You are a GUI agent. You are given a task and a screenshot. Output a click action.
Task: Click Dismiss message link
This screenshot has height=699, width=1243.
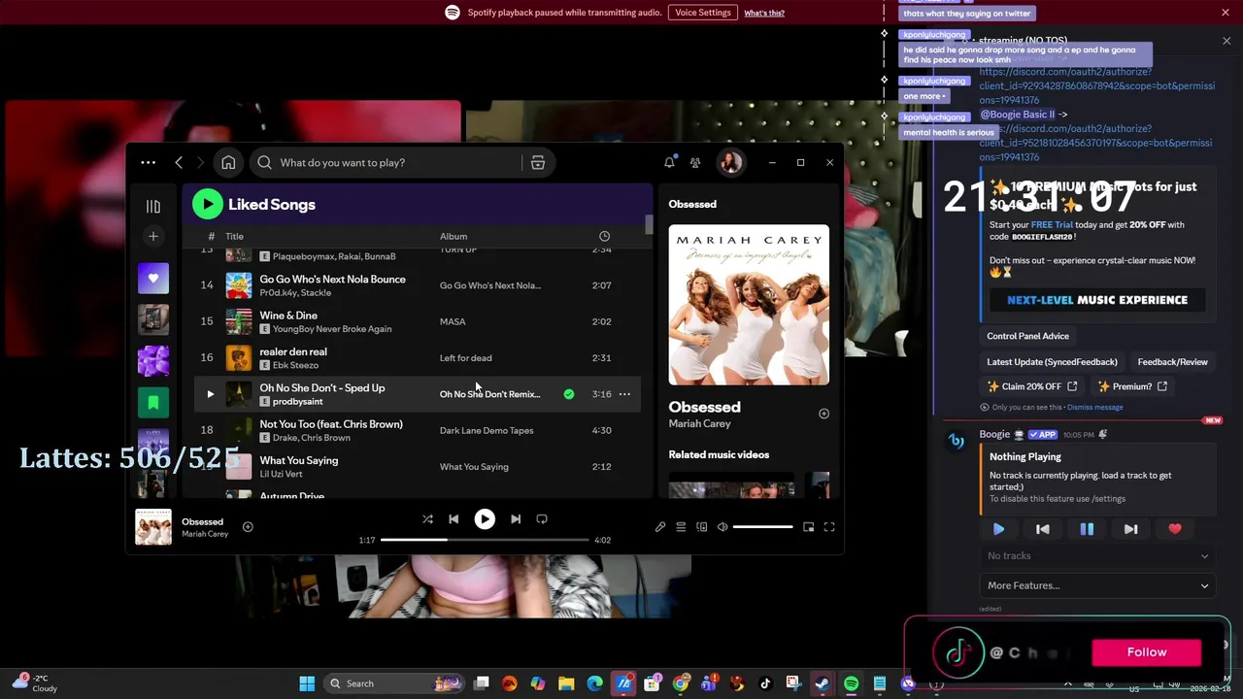click(x=1094, y=408)
